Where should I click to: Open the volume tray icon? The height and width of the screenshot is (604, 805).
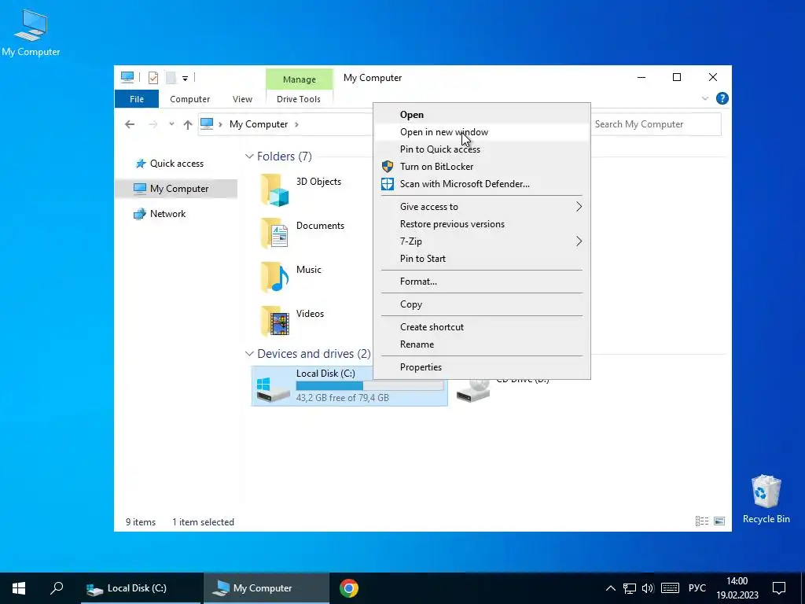[x=648, y=588]
